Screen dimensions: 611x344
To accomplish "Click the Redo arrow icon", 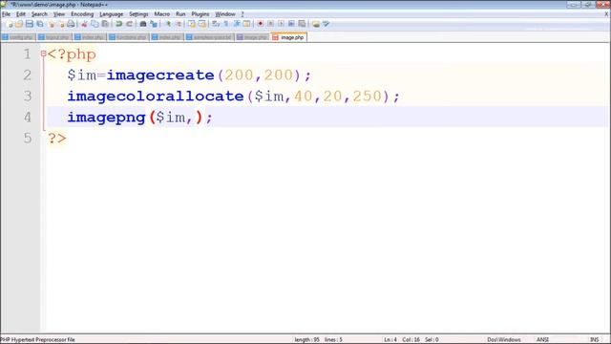I will (130, 24).
